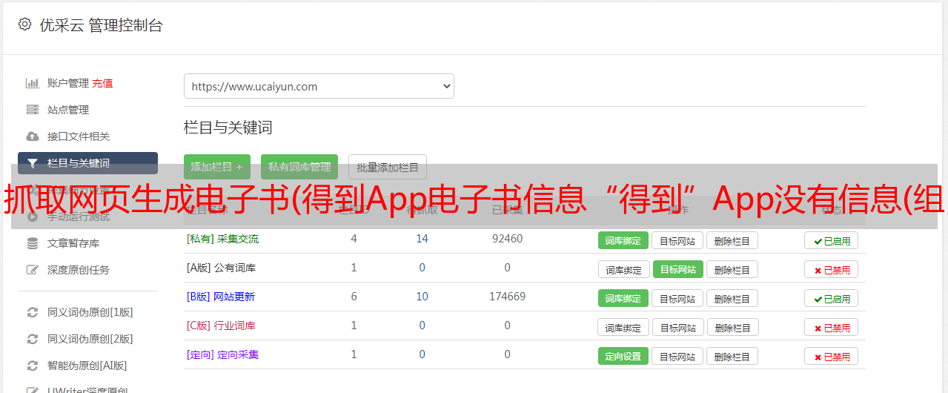
Task: Click 删除栏目 for 公有词库 row
Action: click(732, 269)
